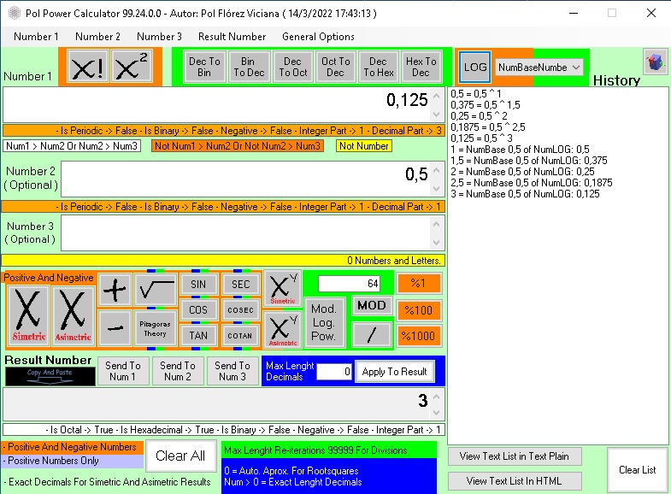Click Result field scroll up arrow

point(437,397)
